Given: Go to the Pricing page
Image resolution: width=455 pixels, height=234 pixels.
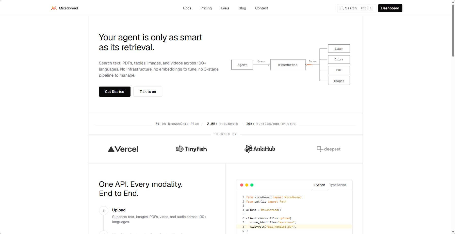Looking at the screenshot, I should pyautogui.click(x=206, y=8).
